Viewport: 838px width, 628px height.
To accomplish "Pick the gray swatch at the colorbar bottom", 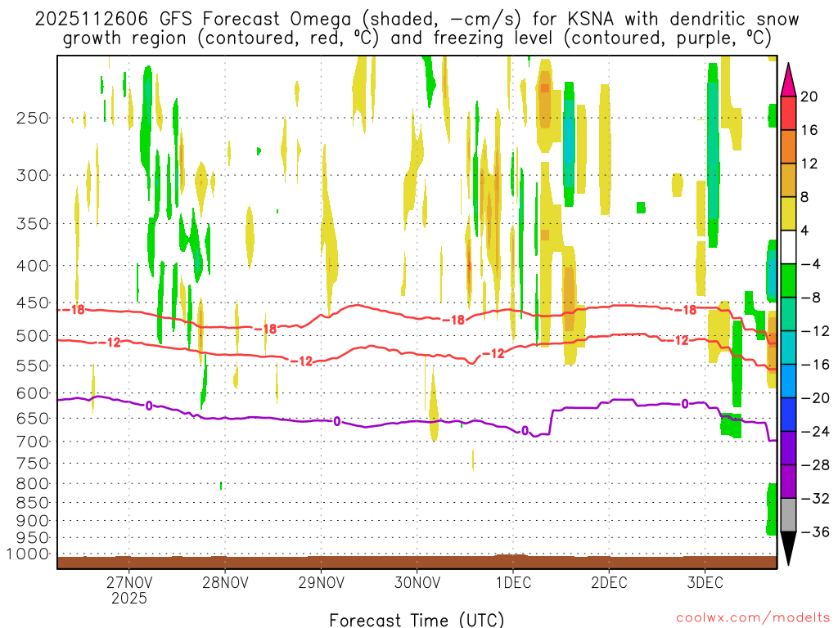I will (789, 514).
